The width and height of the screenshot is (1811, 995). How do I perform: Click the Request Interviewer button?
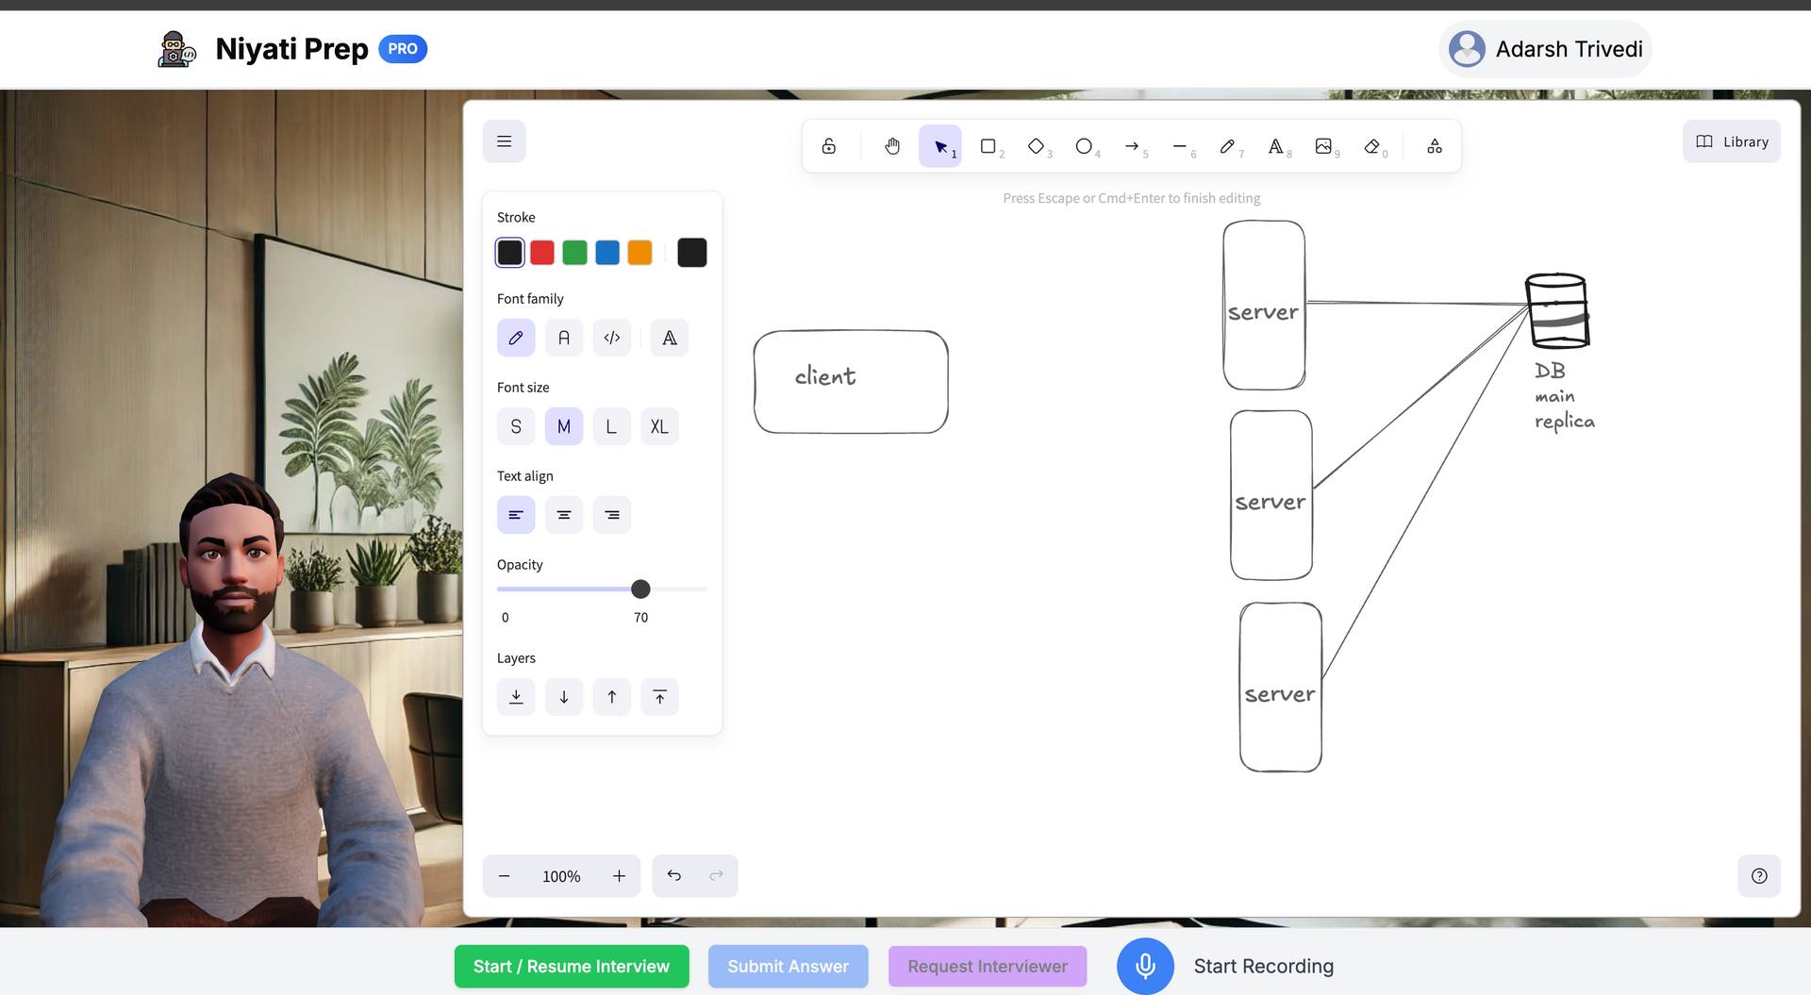click(x=987, y=967)
